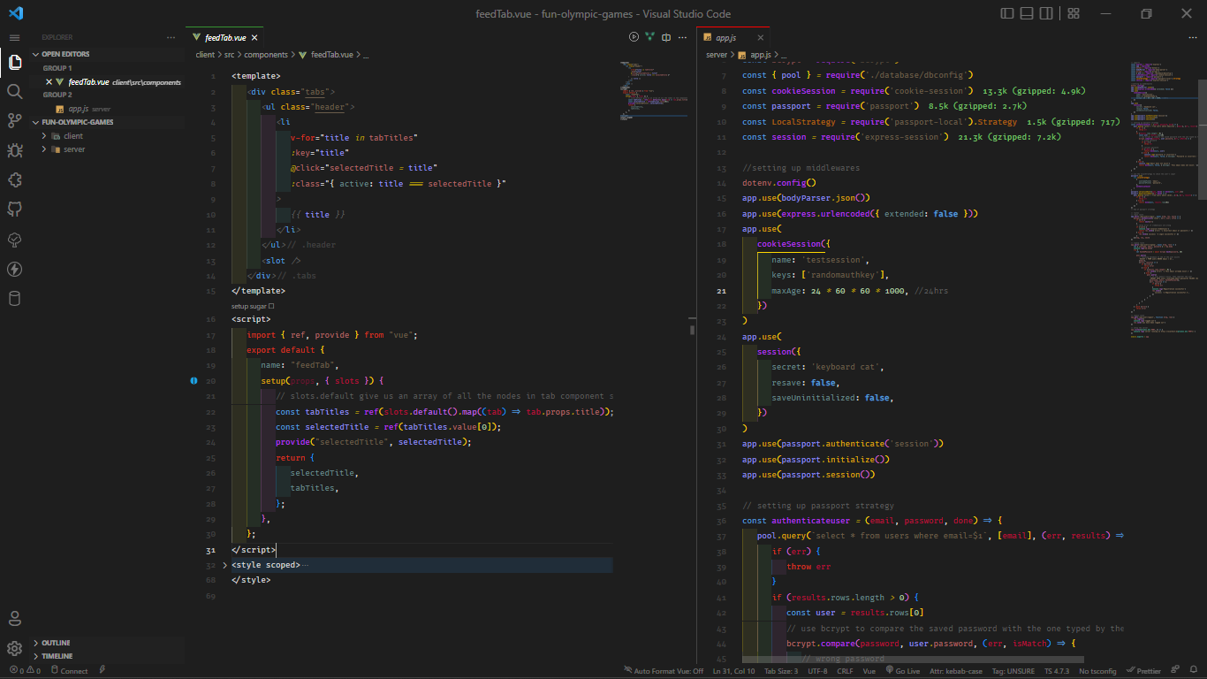Select app.js in Open Editors Group 2
This screenshot has width=1207, height=679.
pos(109,109)
